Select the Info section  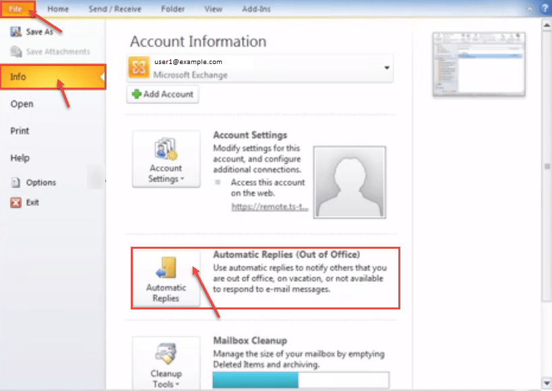[53, 77]
